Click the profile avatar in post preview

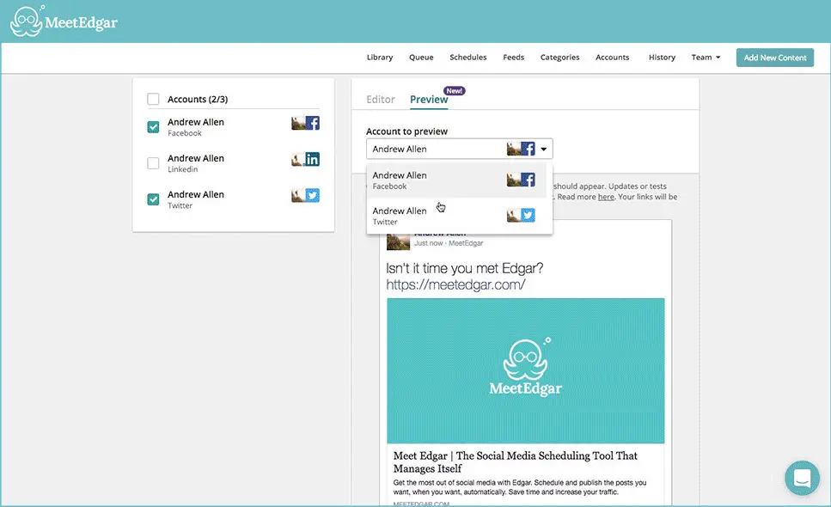(398, 241)
